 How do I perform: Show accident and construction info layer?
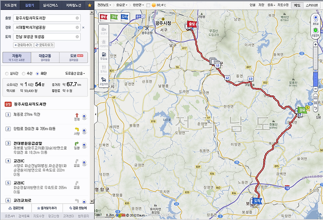coord(104,43)
